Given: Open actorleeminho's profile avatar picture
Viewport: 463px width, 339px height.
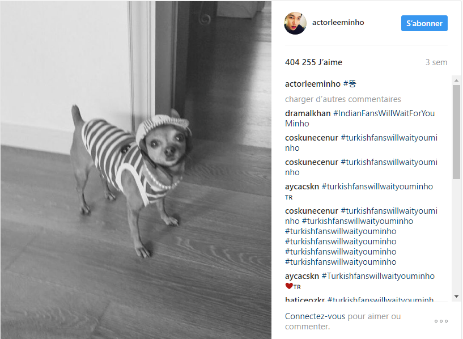Looking at the screenshot, I should tap(295, 23).
